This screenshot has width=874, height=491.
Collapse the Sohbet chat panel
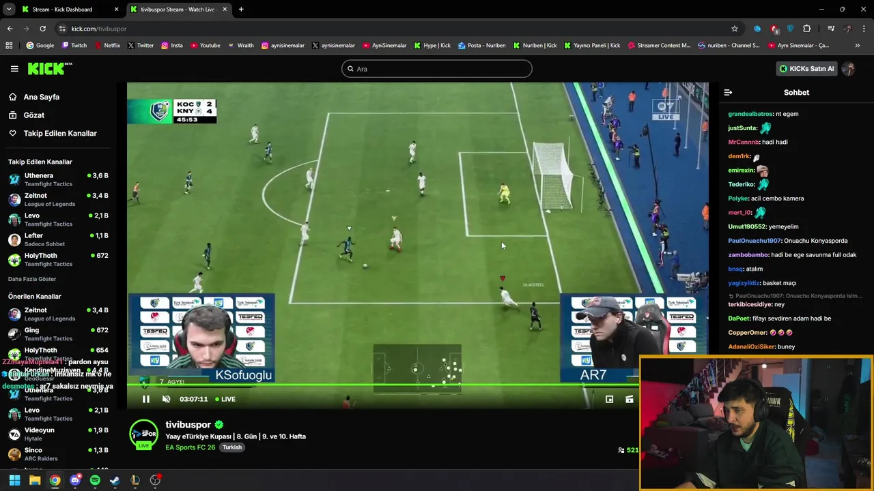coord(728,92)
